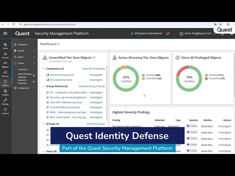Screen dimensions: 235x176
Task: Click the user profile avatar icon
Action: tap(181, 34)
